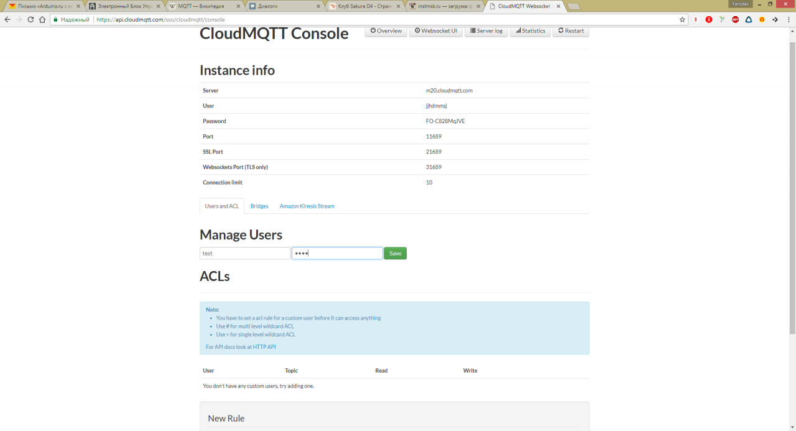Select the Websockets port value 31689
Screen dimensions: 796x431
(x=434, y=167)
